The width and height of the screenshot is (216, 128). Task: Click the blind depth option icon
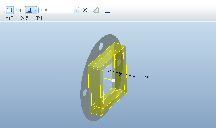29,10
